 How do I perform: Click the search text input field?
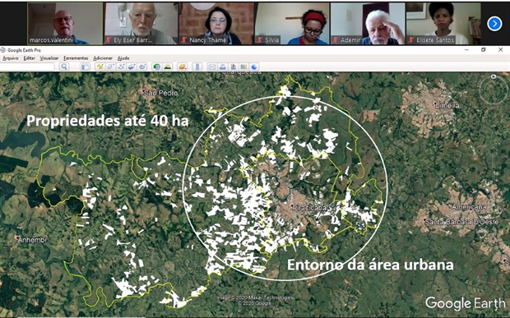pos(27,67)
